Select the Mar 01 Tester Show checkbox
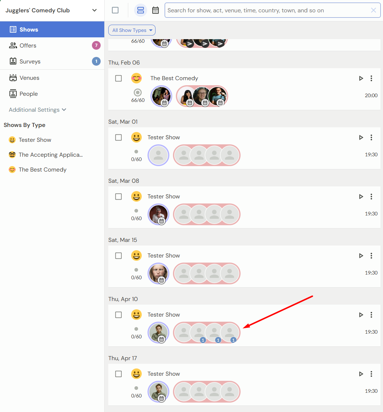Screen dimensions: 383x412 point(118,137)
